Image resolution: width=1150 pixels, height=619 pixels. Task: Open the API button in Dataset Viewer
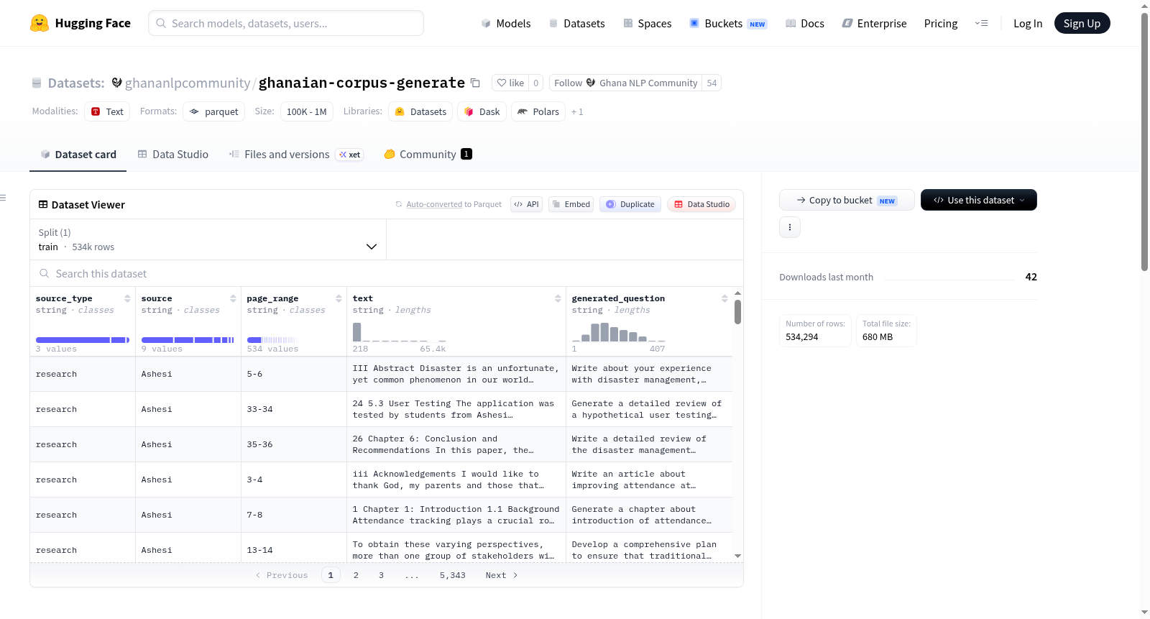coord(526,204)
